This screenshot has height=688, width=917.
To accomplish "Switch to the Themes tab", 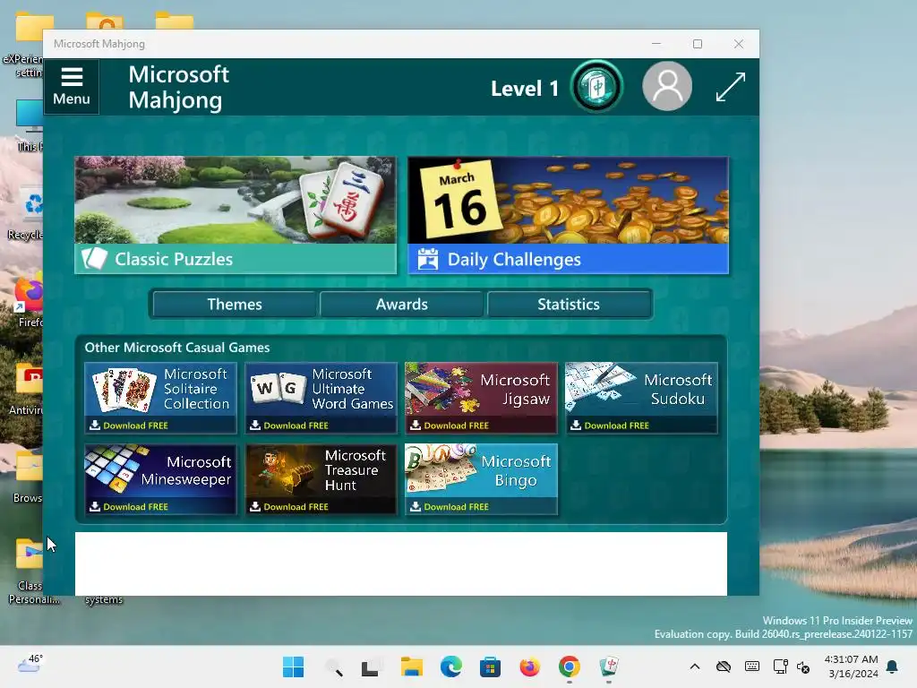I will (x=235, y=305).
